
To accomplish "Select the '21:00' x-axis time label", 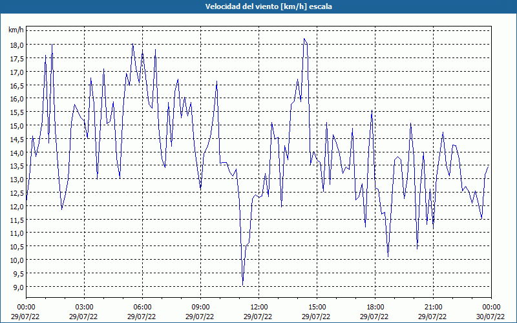I will click(433, 307).
